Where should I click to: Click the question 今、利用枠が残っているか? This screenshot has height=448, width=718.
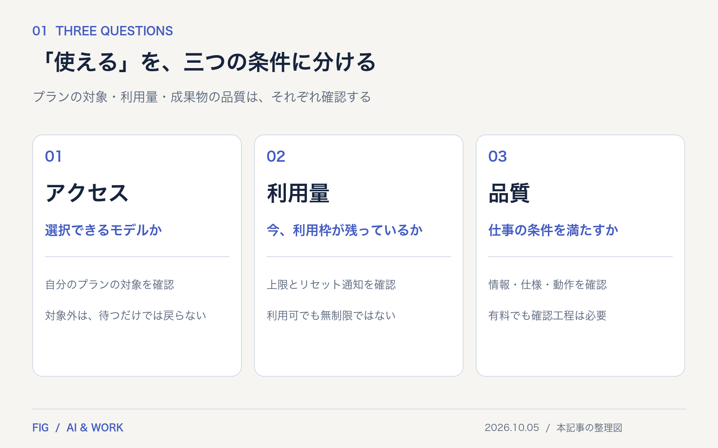coord(345,230)
